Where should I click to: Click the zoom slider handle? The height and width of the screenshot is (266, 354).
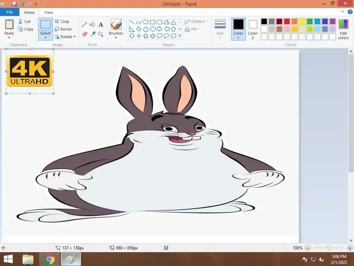pyautogui.click(x=329, y=248)
